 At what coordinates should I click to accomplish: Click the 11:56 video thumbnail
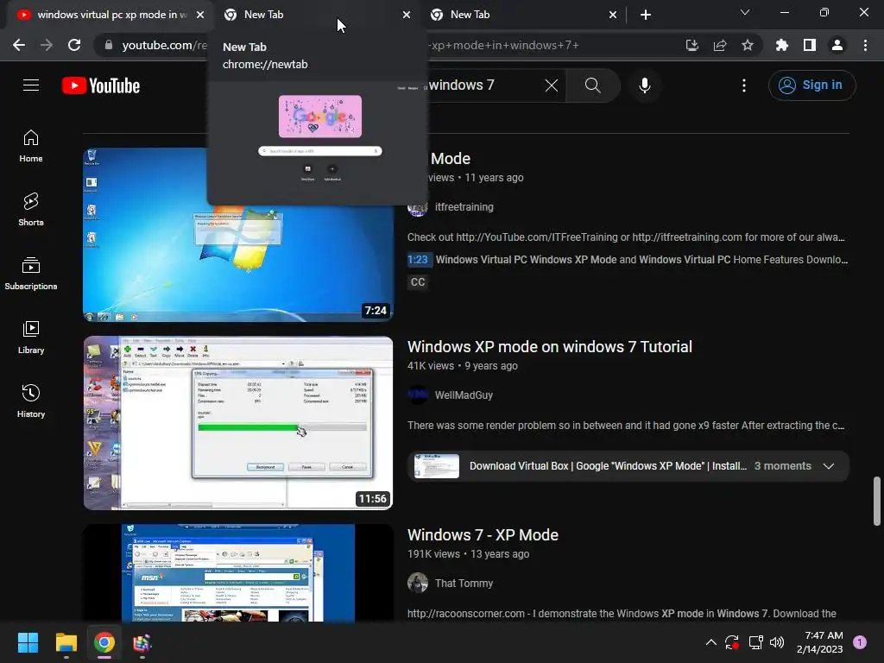point(238,423)
